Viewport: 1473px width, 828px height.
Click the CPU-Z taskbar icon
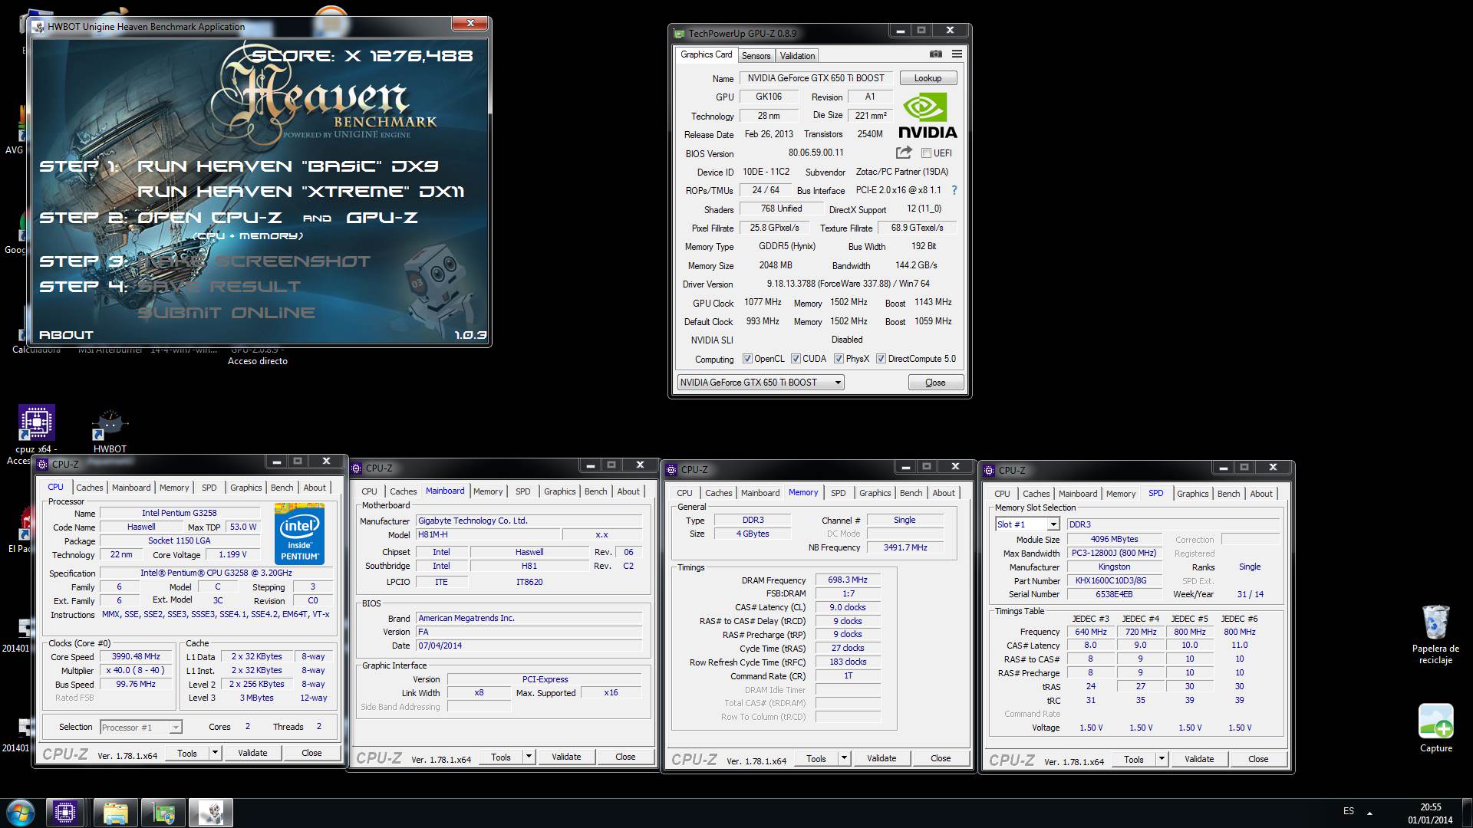click(x=64, y=813)
